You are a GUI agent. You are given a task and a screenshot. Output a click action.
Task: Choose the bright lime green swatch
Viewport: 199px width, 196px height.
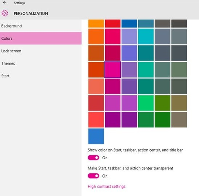(146, 103)
